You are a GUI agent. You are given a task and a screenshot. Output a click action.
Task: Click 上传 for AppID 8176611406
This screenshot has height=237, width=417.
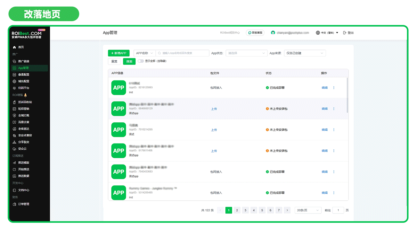(214, 151)
